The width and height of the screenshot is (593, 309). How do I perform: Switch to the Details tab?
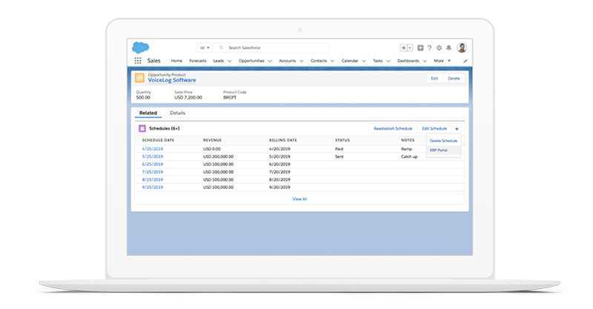[x=177, y=113]
